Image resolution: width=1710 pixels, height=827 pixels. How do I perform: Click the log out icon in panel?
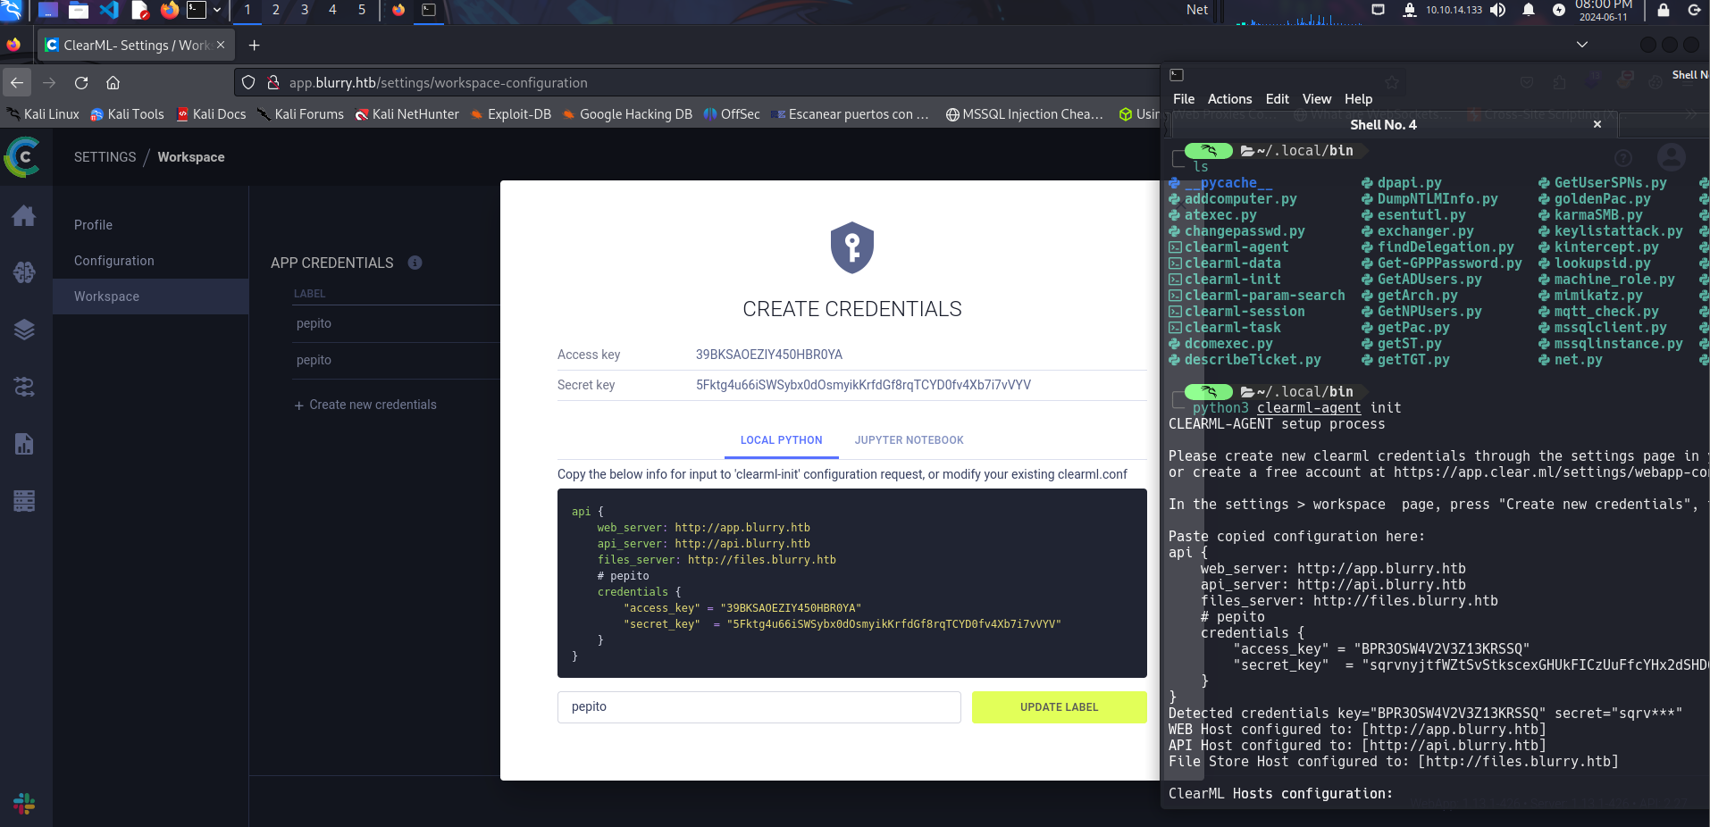click(1694, 10)
